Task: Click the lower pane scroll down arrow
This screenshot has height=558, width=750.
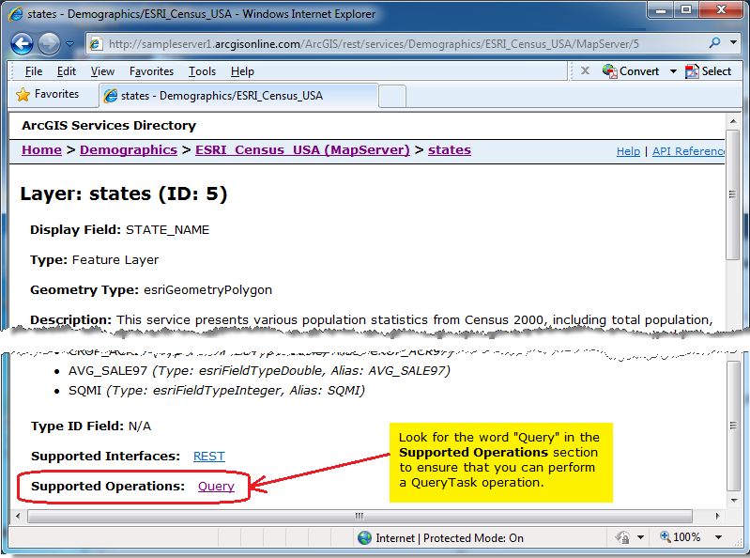Action: pyautogui.click(x=734, y=501)
